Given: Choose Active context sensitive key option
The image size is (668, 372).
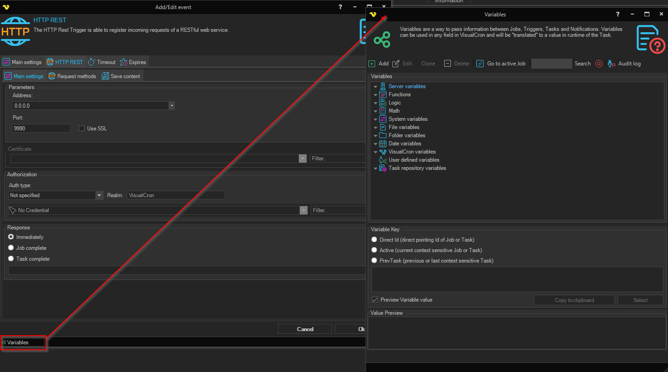Looking at the screenshot, I should [374, 250].
